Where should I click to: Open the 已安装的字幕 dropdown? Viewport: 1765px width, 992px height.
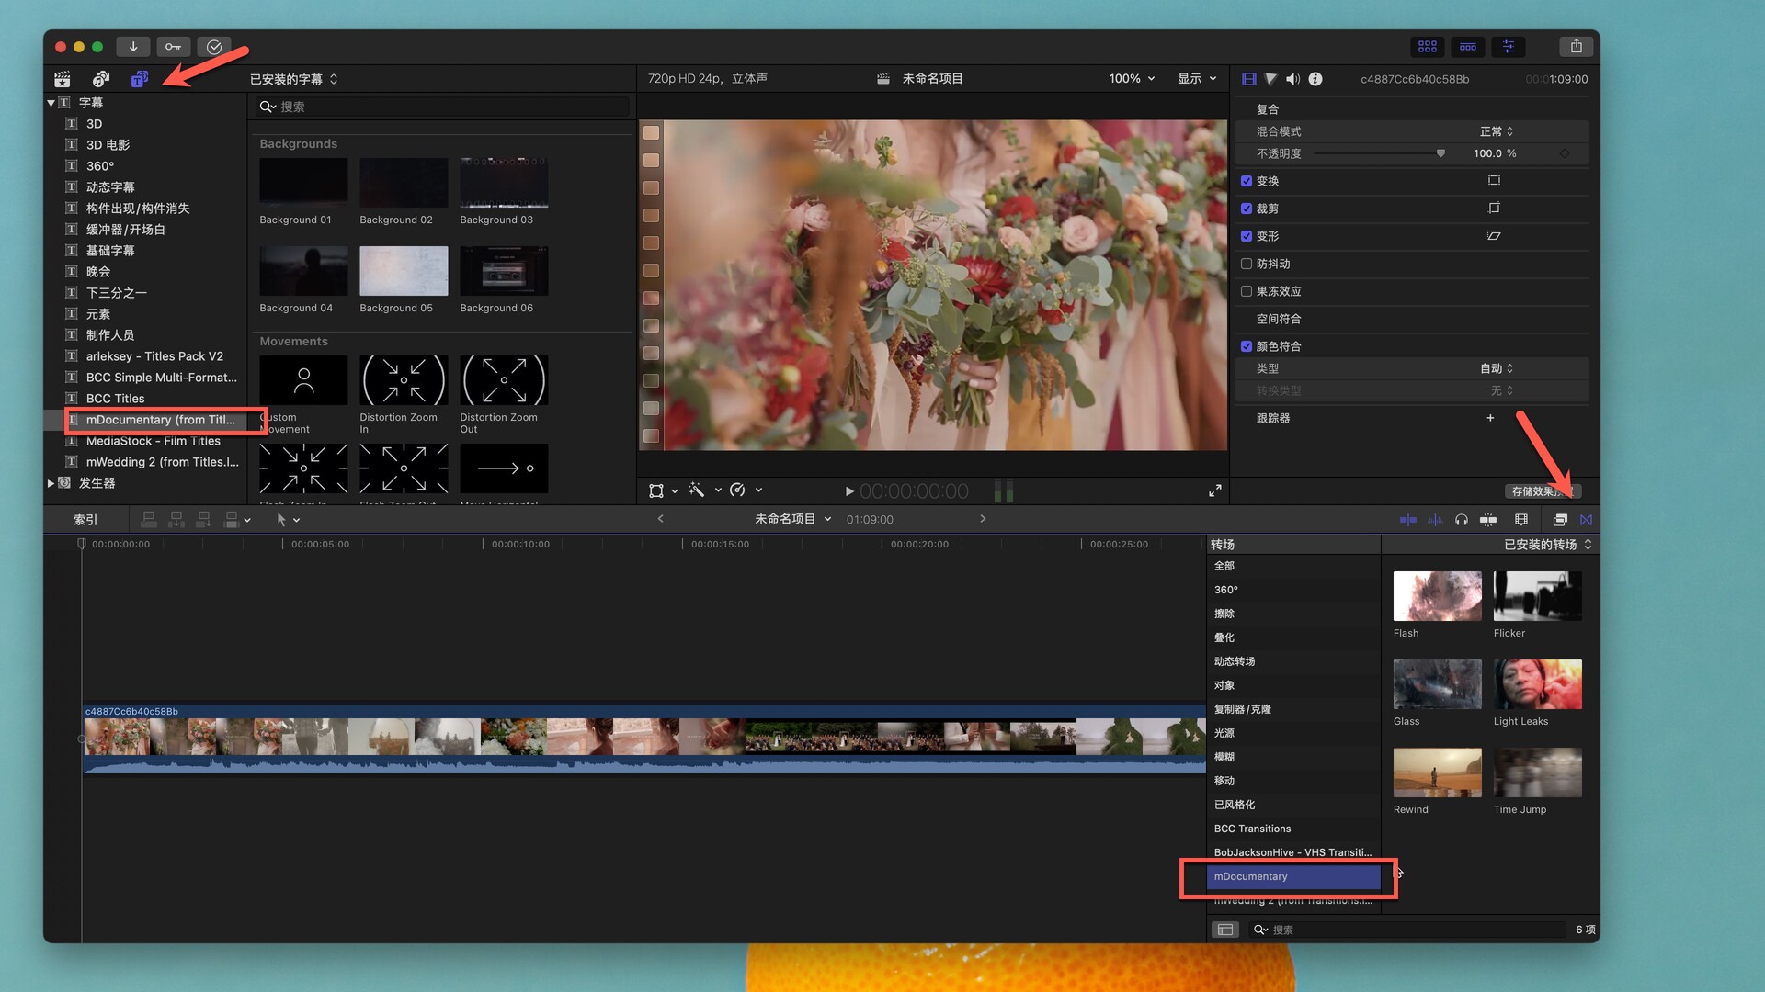[294, 79]
